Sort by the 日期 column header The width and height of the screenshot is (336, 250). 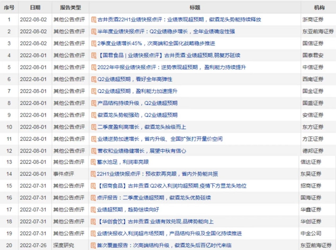(35, 8)
